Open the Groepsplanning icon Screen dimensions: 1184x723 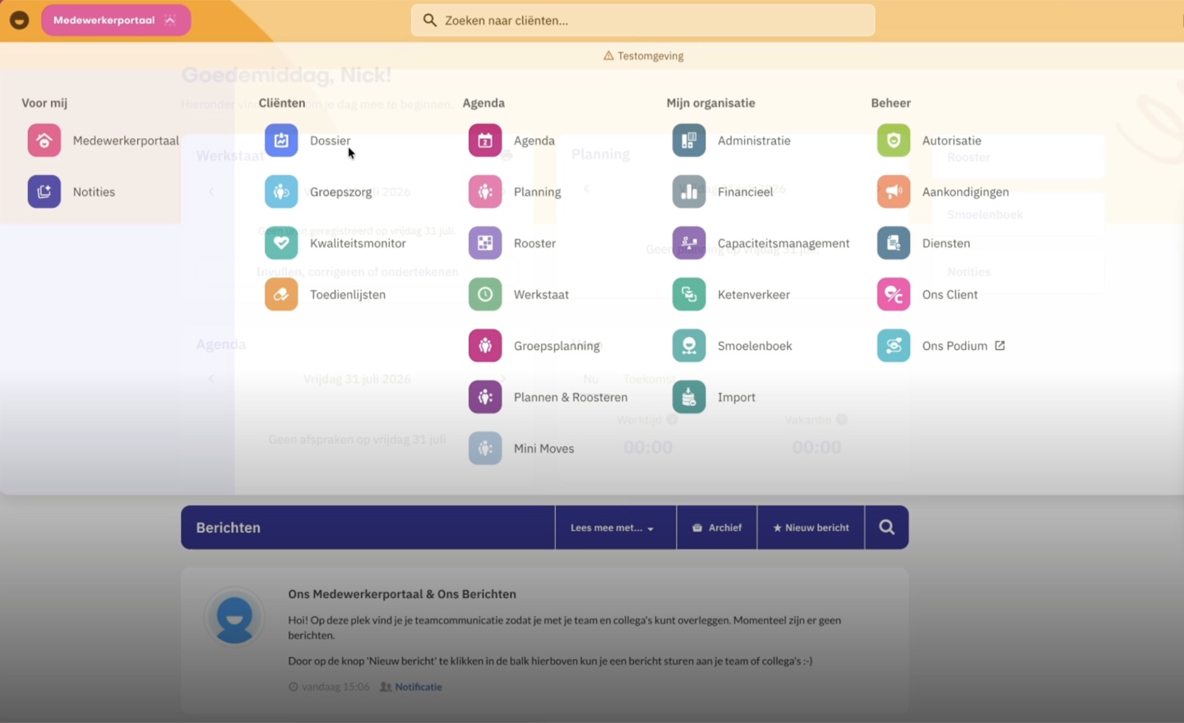pos(485,346)
